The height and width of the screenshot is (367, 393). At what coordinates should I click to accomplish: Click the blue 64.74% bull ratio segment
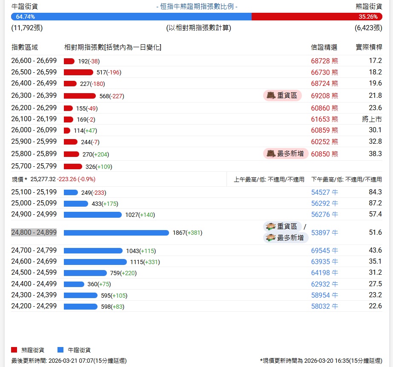131,17
